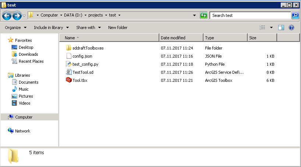Screen dimensions: 301x167
Task: Open Downloads in Favorites
Action: 28,54
